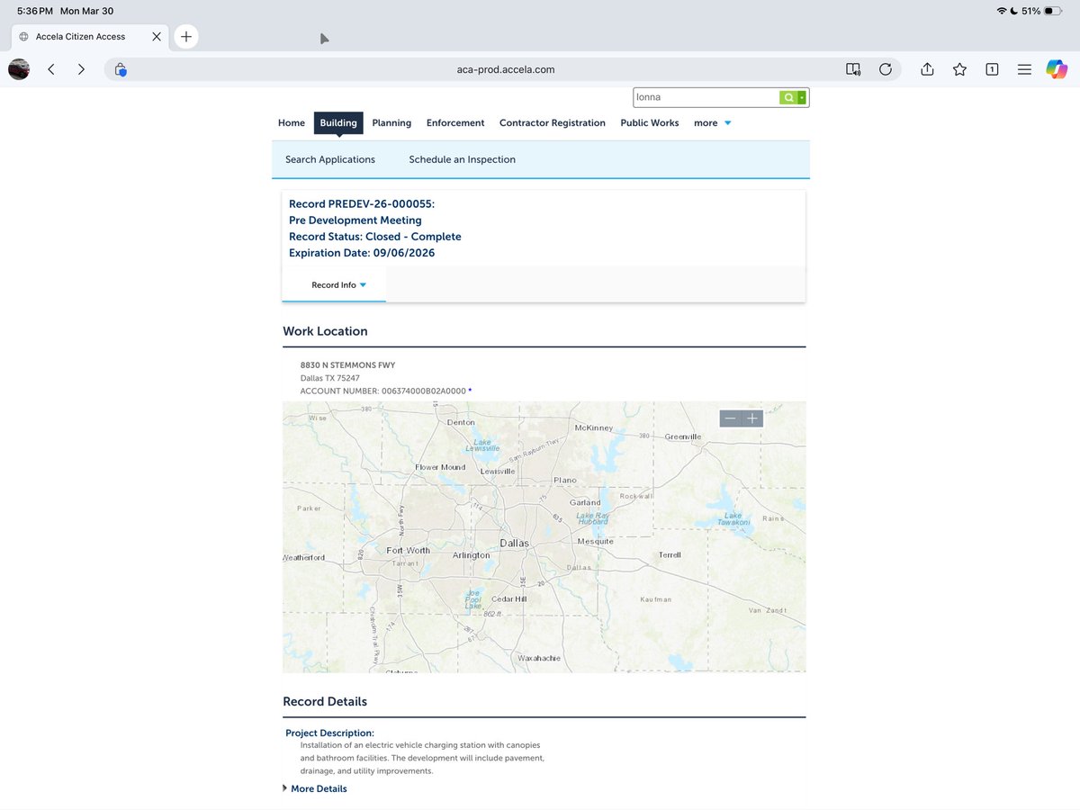The height and width of the screenshot is (810, 1080).
Task: Open a new browser tab
Action: pos(185,37)
